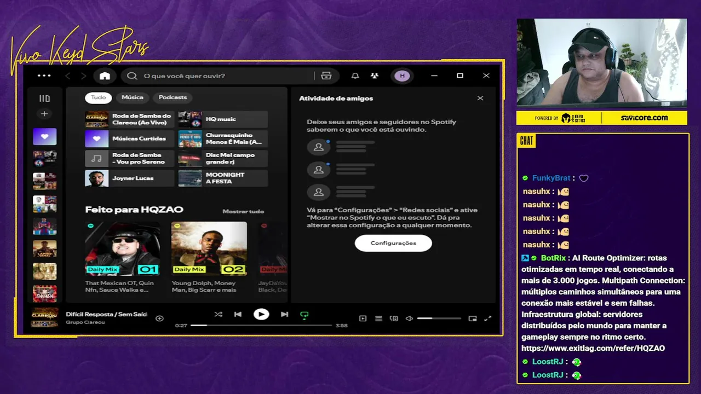
Task: Adjust the volume slider
Action: point(439,318)
